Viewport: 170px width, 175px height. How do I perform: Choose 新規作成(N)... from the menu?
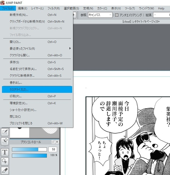coord(37,15)
